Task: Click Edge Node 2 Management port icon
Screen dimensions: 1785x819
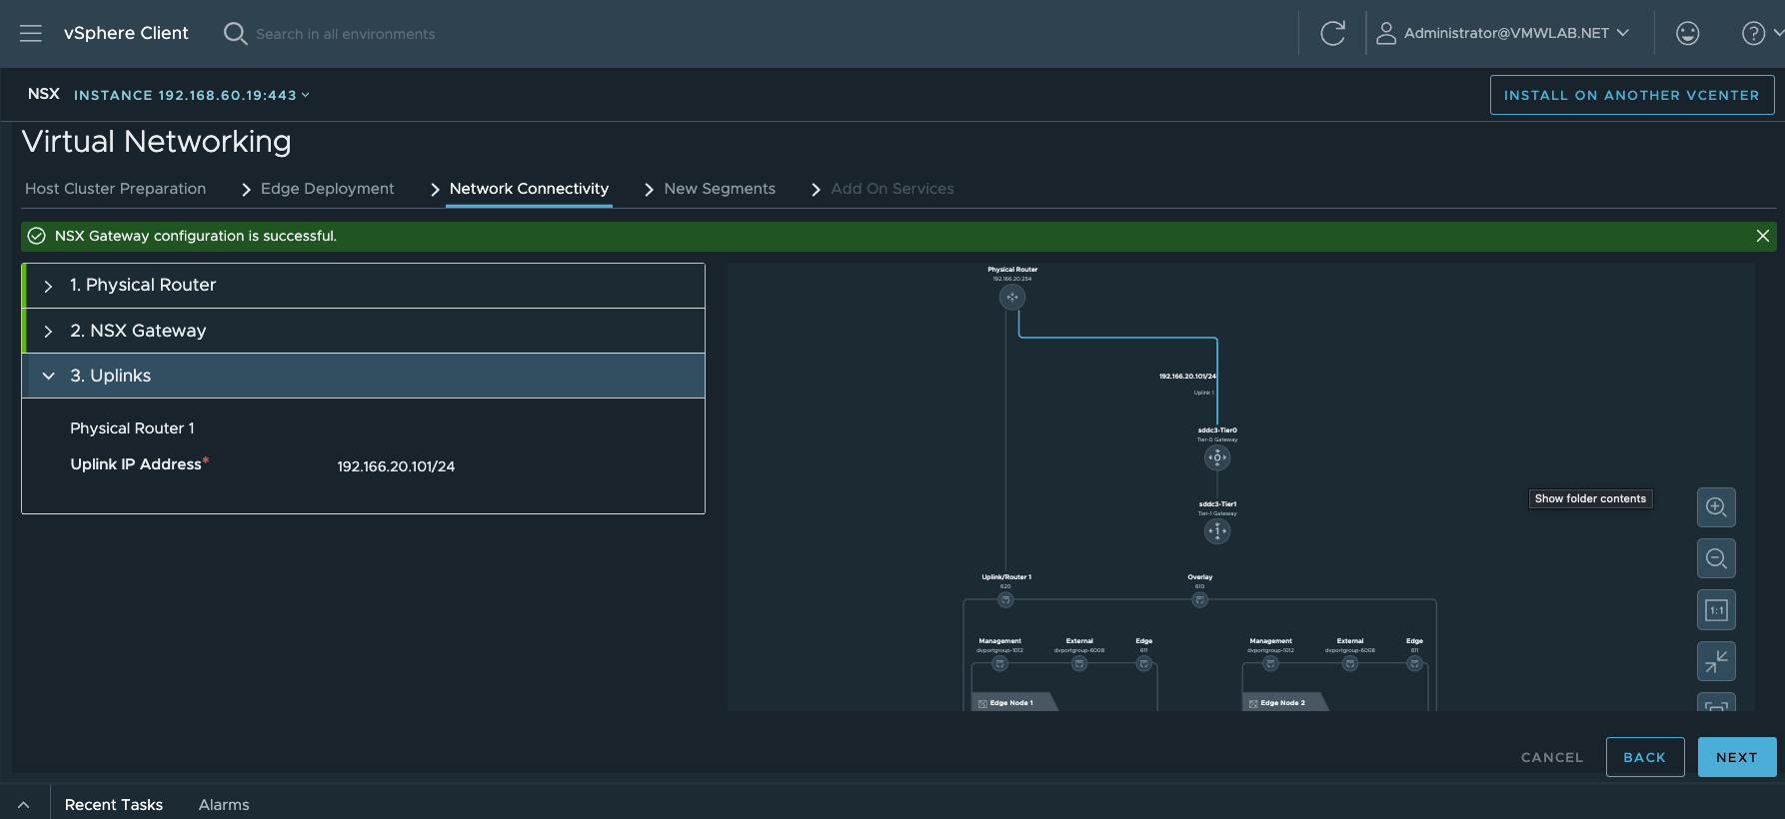Action: 1270,664
